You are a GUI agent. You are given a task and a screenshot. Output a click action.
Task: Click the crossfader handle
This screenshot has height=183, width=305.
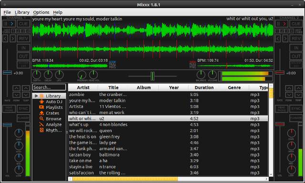pyautogui.click(x=152, y=76)
